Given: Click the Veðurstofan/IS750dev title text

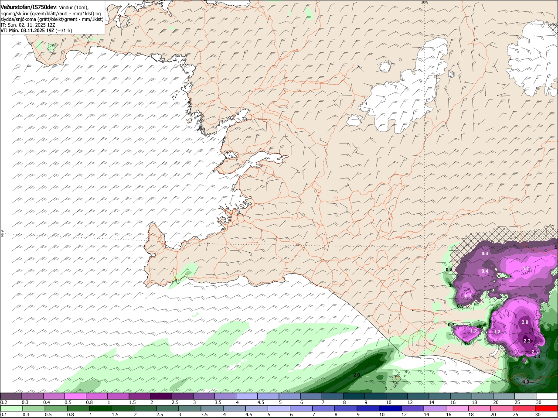Looking at the screenshot, I should [x=28, y=7].
